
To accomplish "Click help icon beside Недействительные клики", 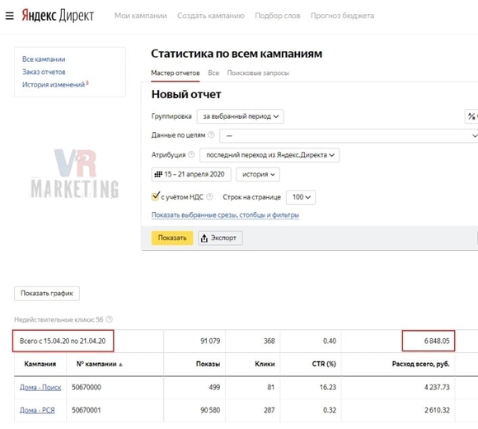I will (x=109, y=319).
